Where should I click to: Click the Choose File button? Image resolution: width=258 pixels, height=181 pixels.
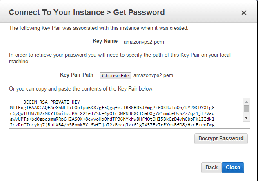pos(116,76)
